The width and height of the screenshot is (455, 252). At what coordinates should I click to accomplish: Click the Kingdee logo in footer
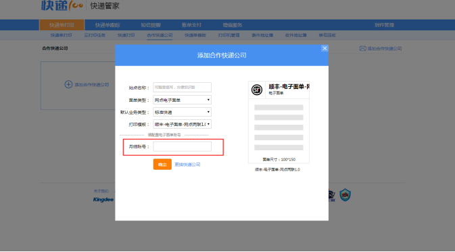pyautogui.click(x=103, y=199)
